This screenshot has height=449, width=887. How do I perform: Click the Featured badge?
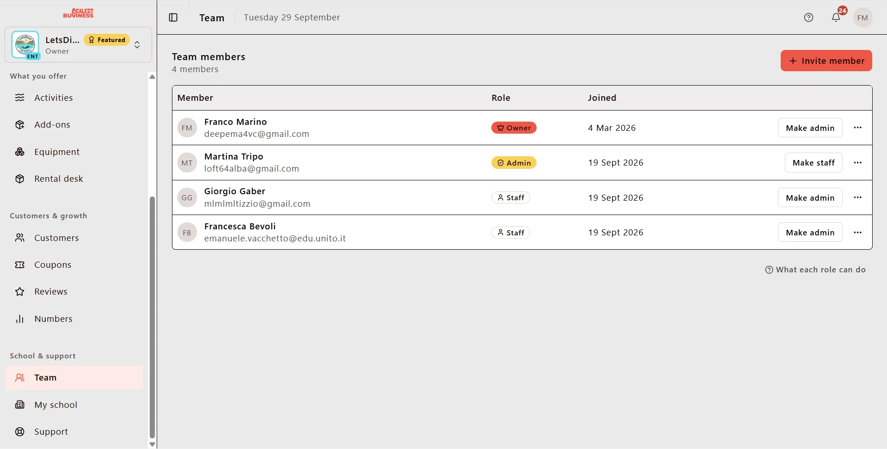point(107,40)
